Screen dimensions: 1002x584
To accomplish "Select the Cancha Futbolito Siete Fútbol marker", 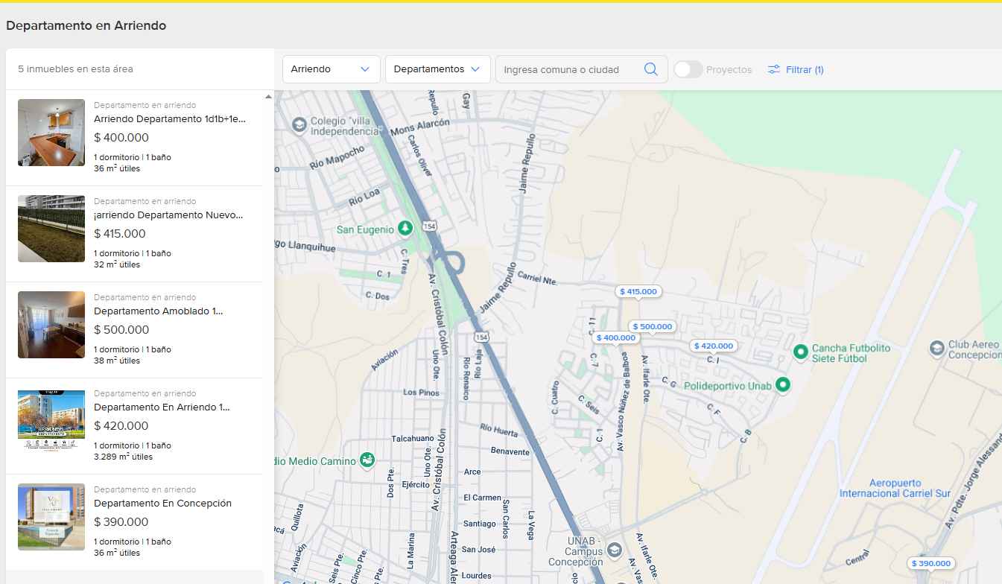I will coord(801,352).
